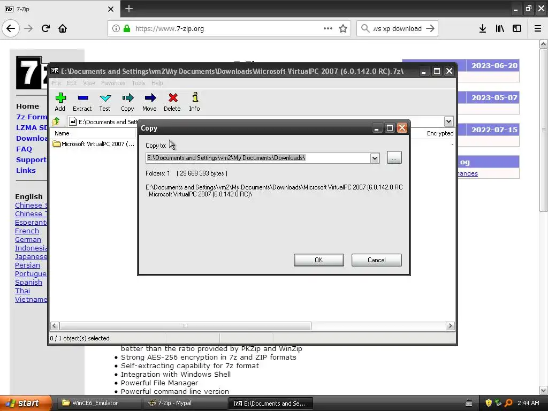This screenshot has height=411, width=548.
Task: Open page actions three-dot menu
Action: click(x=328, y=28)
